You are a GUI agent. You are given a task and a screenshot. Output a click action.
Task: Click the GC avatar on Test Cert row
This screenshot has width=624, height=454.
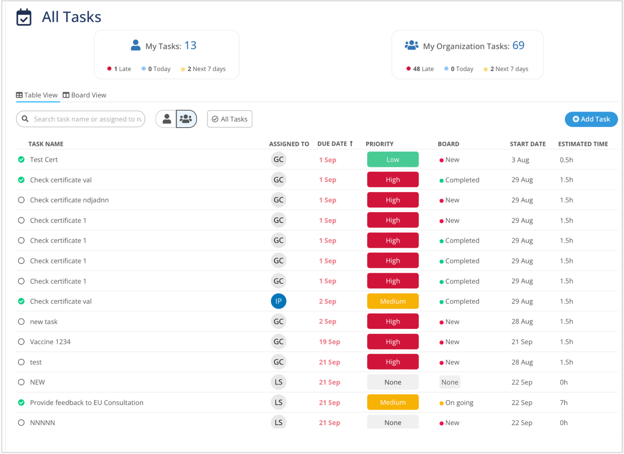[x=278, y=159]
